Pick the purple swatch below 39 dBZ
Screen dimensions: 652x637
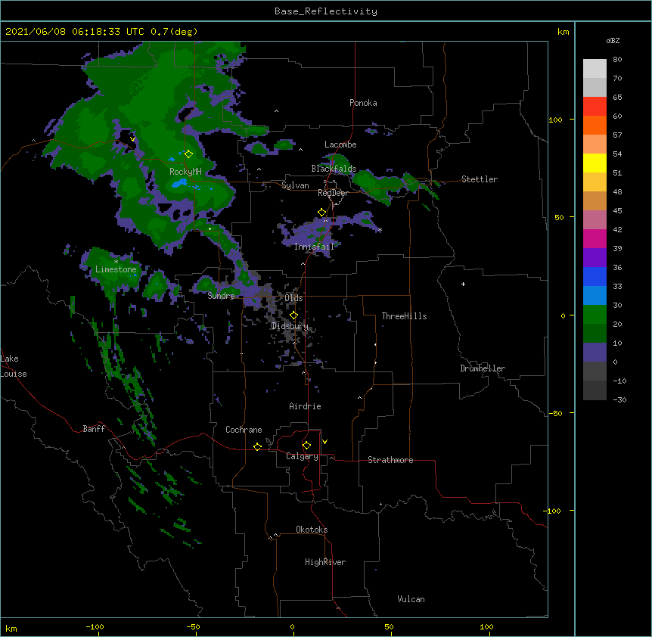(595, 257)
